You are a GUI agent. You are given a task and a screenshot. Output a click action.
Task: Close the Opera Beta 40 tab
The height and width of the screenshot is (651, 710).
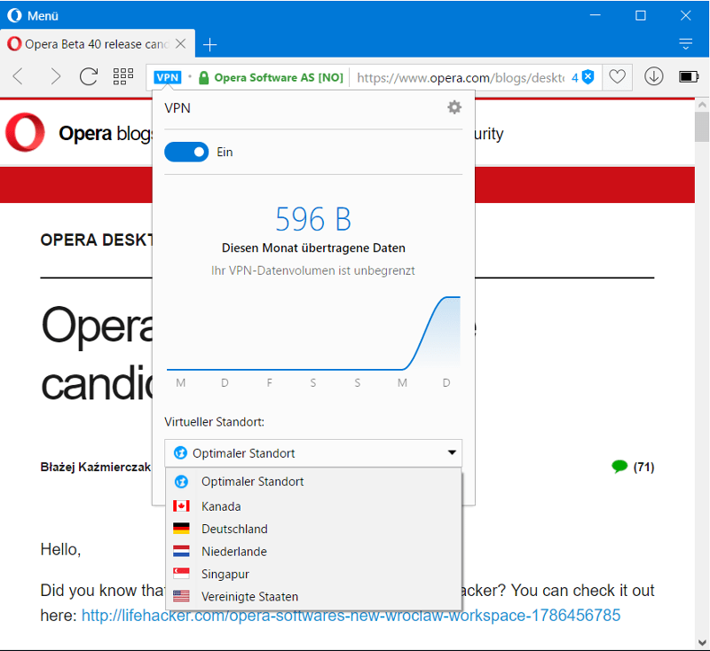181,43
